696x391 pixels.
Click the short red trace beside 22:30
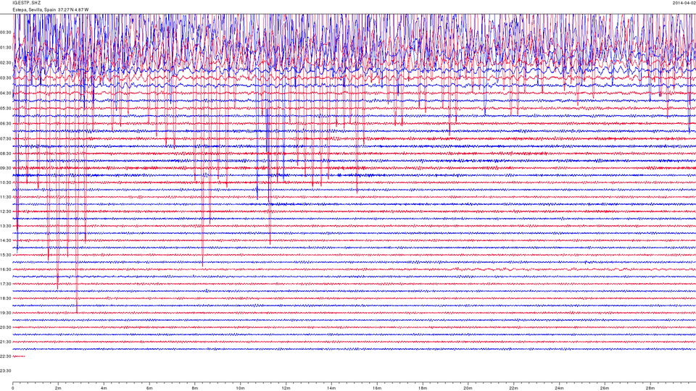19,356
